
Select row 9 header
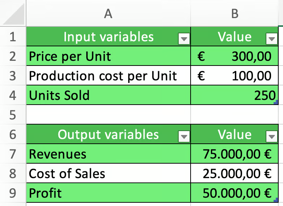[x=13, y=193]
